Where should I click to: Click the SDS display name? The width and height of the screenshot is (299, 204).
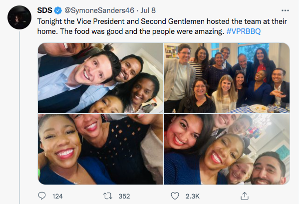[44, 10]
